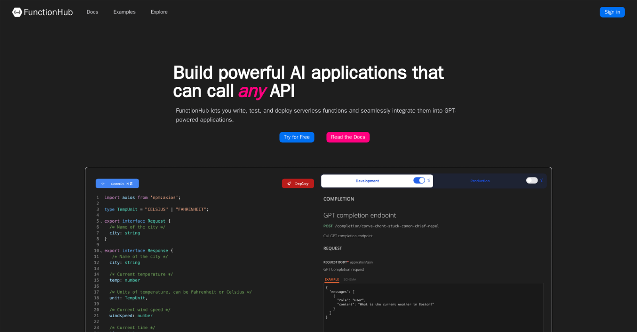Click the FunctionHub logo icon
Screen dimensions: 637x332
[17, 12]
